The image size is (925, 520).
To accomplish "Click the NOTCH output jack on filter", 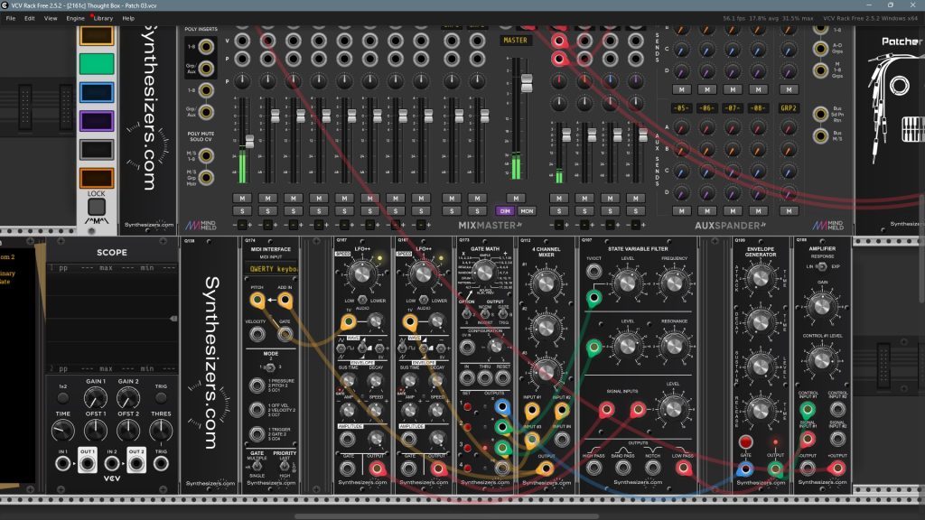I will point(652,469).
